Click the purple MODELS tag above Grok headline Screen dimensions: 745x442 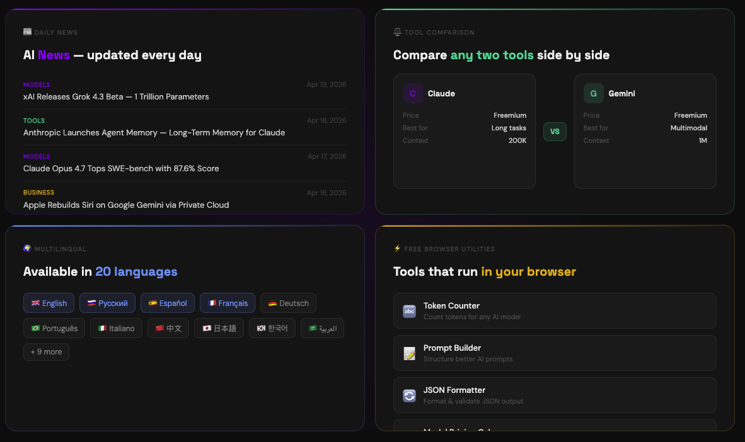coord(37,84)
